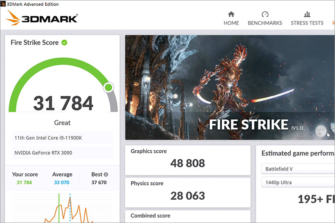Click the Physics score value 28 063

188,196
